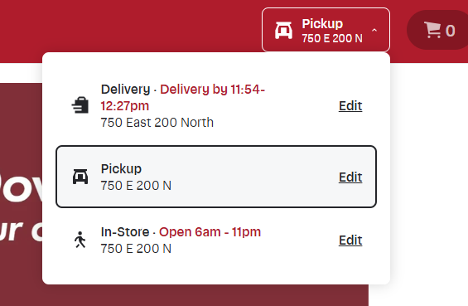Click 750 E 200 N under In-Store
This screenshot has height=306, width=468.
pos(136,249)
